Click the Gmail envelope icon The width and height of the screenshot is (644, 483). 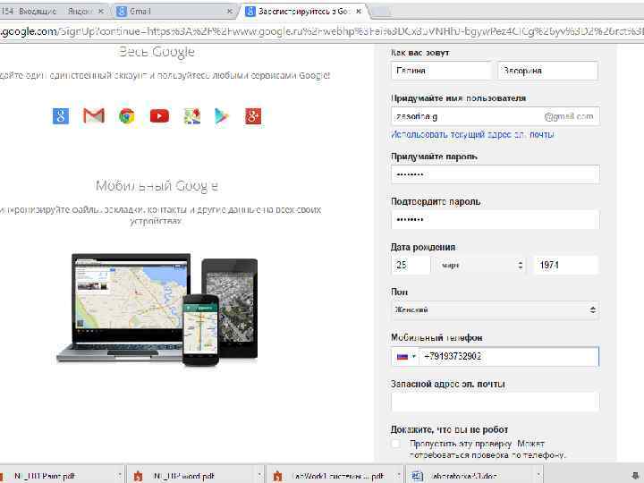pyautogui.click(x=94, y=115)
